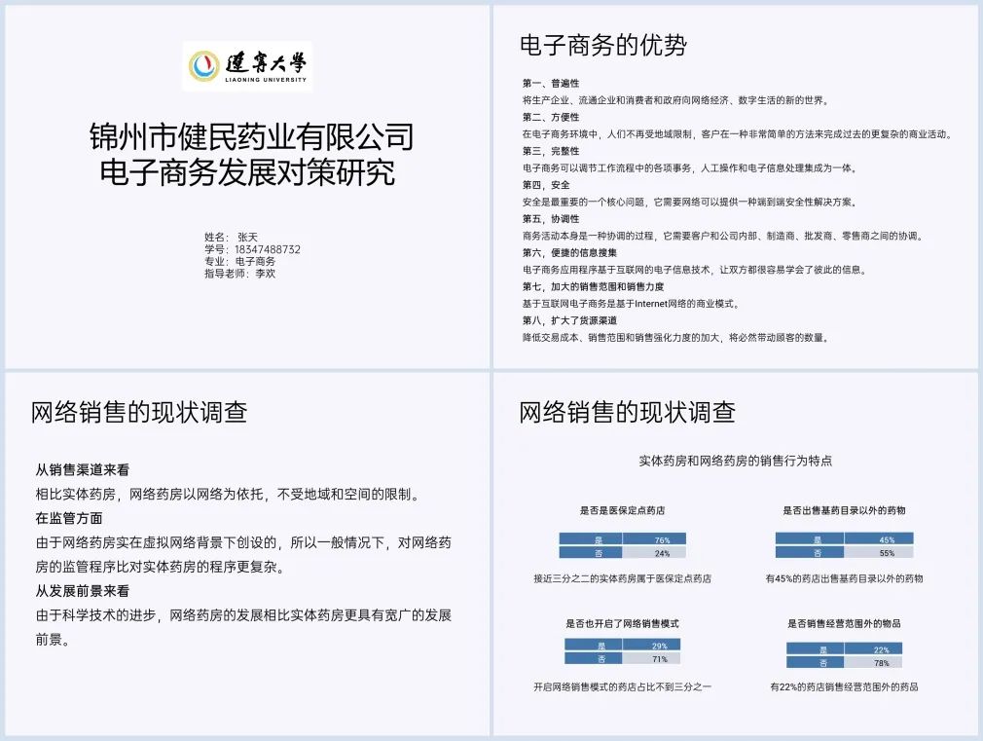Click the student number '18347488732'
Image resolution: width=983 pixels, height=741 pixels.
click(268, 249)
